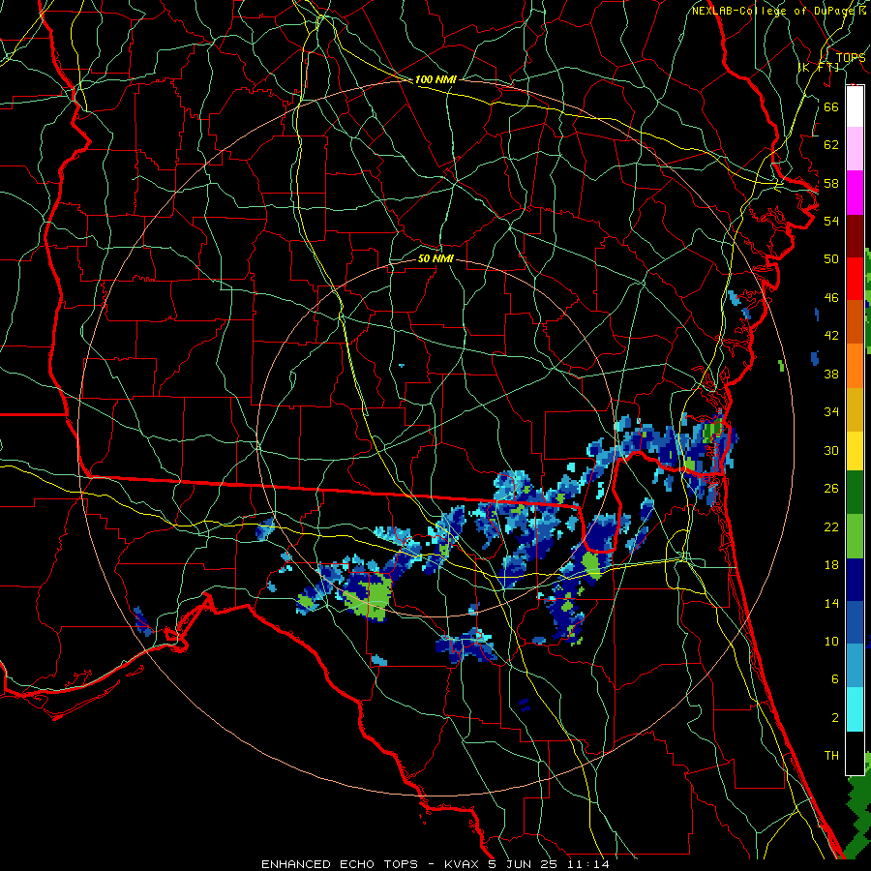Viewport: 871px width, 871px height.
Task: Click the 38 value on the scale
Action: 831,374
